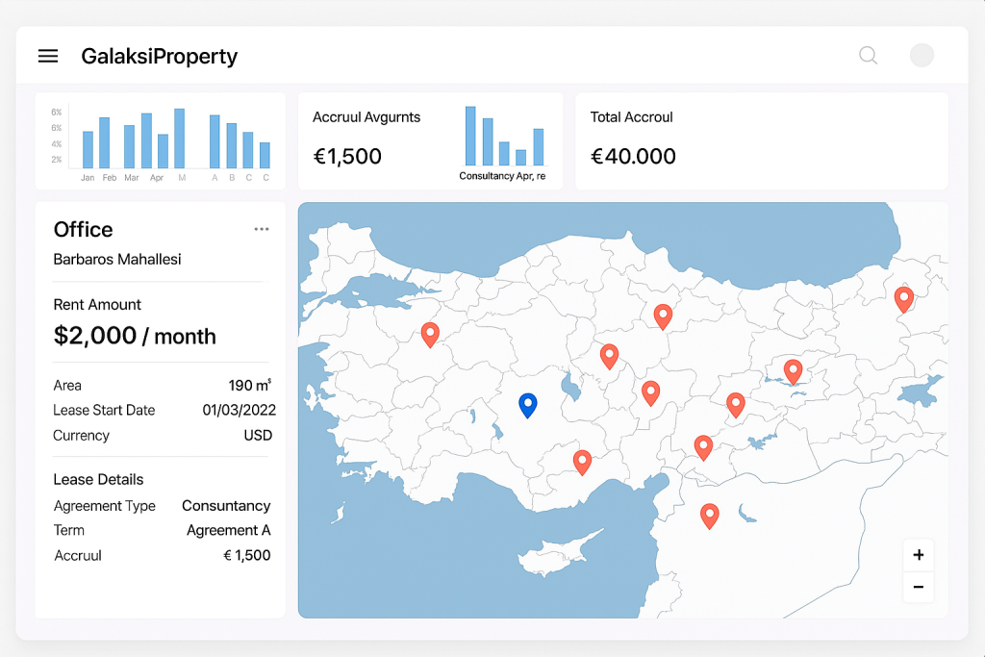Click the GalaksiProperty title
This screenshot has width=985, height=657.
pyautogui.click(x=159, y=56)
